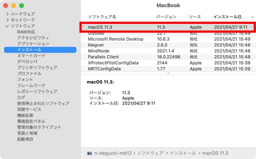Open フォント in the sidebar
The height and width of the screenshot is (159, 256).
click(x=25, y=79)
